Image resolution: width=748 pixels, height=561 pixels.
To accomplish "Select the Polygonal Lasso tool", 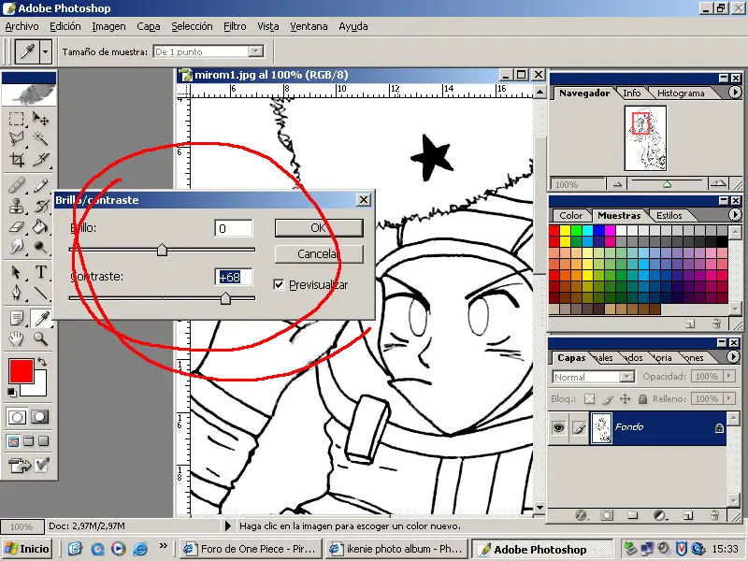I will coord(16,138).
